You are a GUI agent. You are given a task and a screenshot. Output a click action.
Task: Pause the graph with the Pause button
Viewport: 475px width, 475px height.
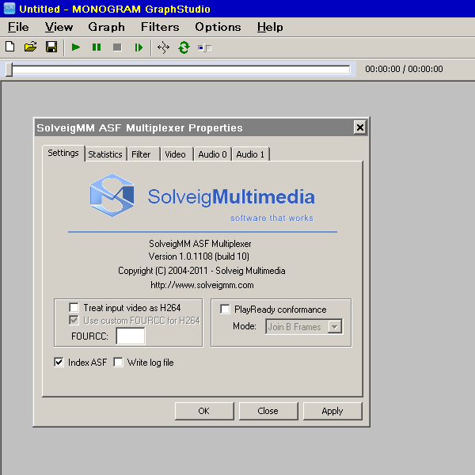coord(97,47)
